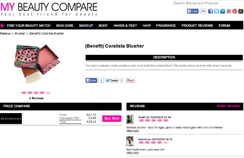Click the pink home icon in navigation bar

(x=2, y=25)
